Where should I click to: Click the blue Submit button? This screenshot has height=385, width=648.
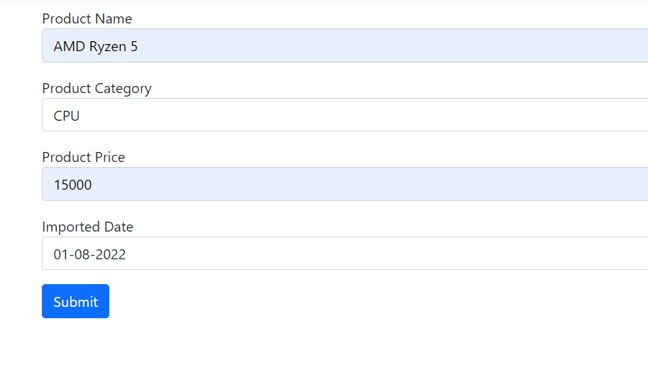point(75,301)
